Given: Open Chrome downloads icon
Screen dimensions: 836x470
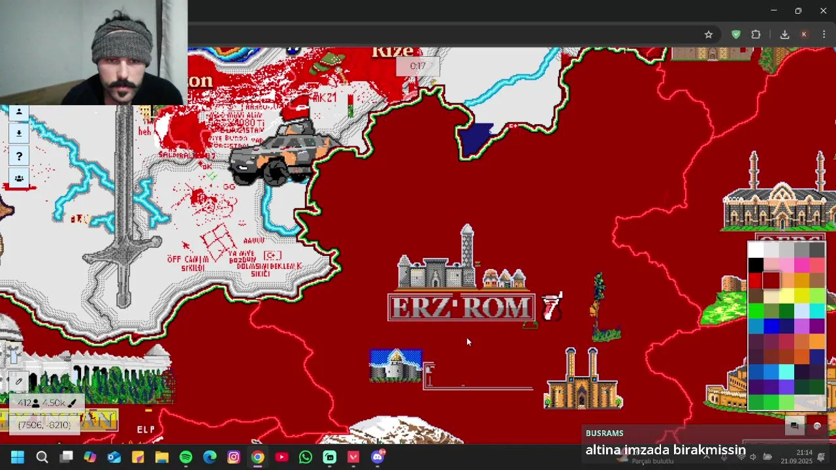Looking at the screenshot, I should tap(785, 35).
